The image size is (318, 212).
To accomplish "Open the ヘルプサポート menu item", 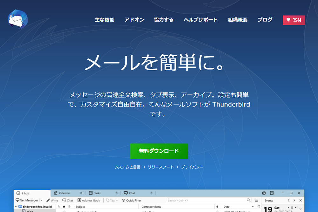I will pos(201,20).
